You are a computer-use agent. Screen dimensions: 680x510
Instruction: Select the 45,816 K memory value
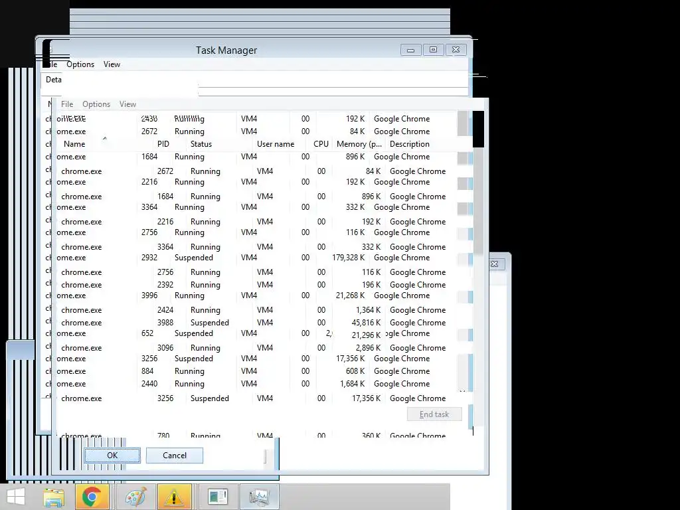366,322
